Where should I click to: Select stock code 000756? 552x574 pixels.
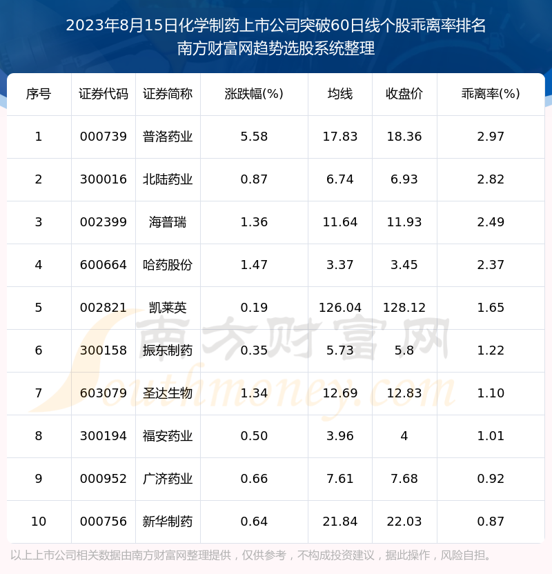[103, 522]
